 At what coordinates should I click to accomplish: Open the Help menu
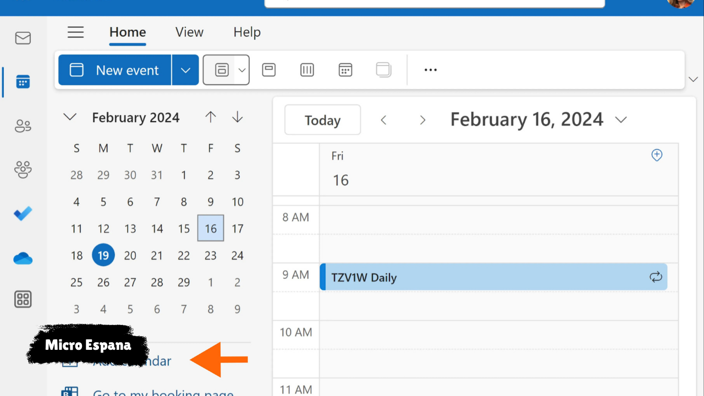click(246, 32)
